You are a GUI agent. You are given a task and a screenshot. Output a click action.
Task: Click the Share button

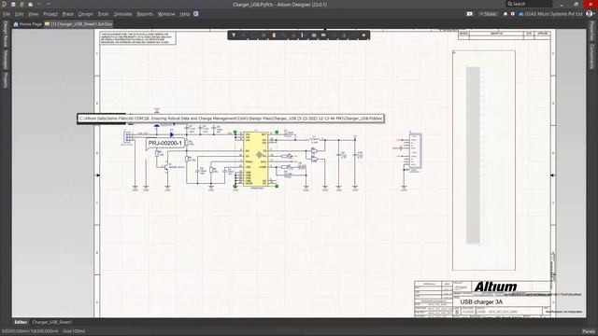(x=488, y=14)
